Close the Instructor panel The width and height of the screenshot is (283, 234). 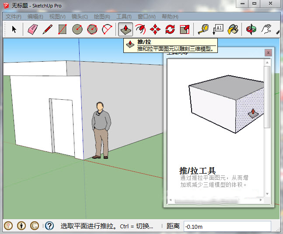[268, 52]
